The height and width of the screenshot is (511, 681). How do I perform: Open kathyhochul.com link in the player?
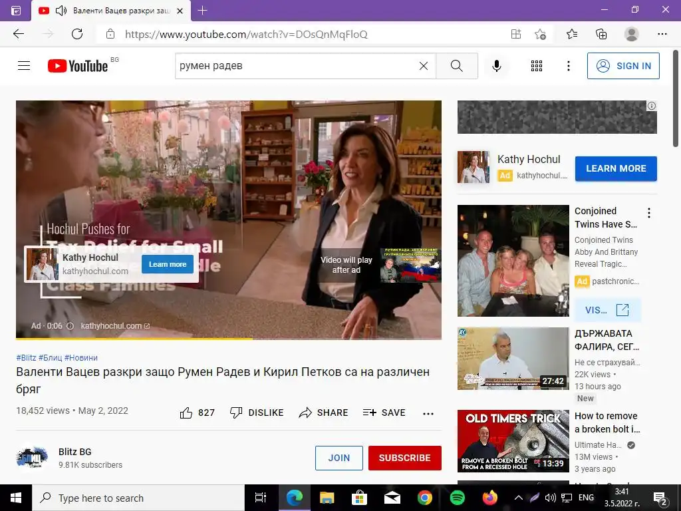tap(115, 326)
